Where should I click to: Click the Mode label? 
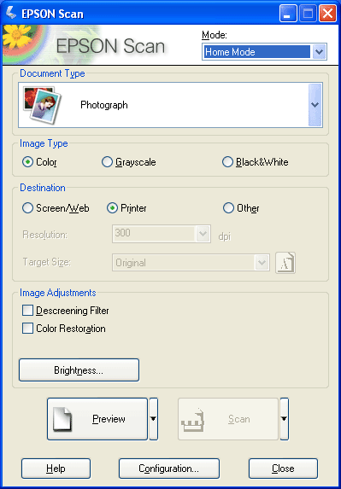click(x=215, y=35)
